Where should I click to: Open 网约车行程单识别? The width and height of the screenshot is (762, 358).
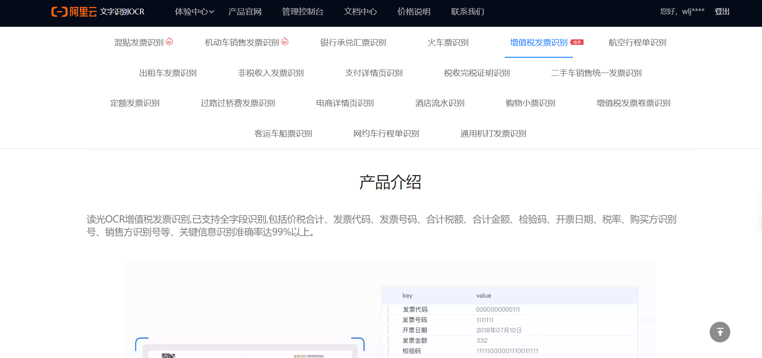[x=386, y=133]
